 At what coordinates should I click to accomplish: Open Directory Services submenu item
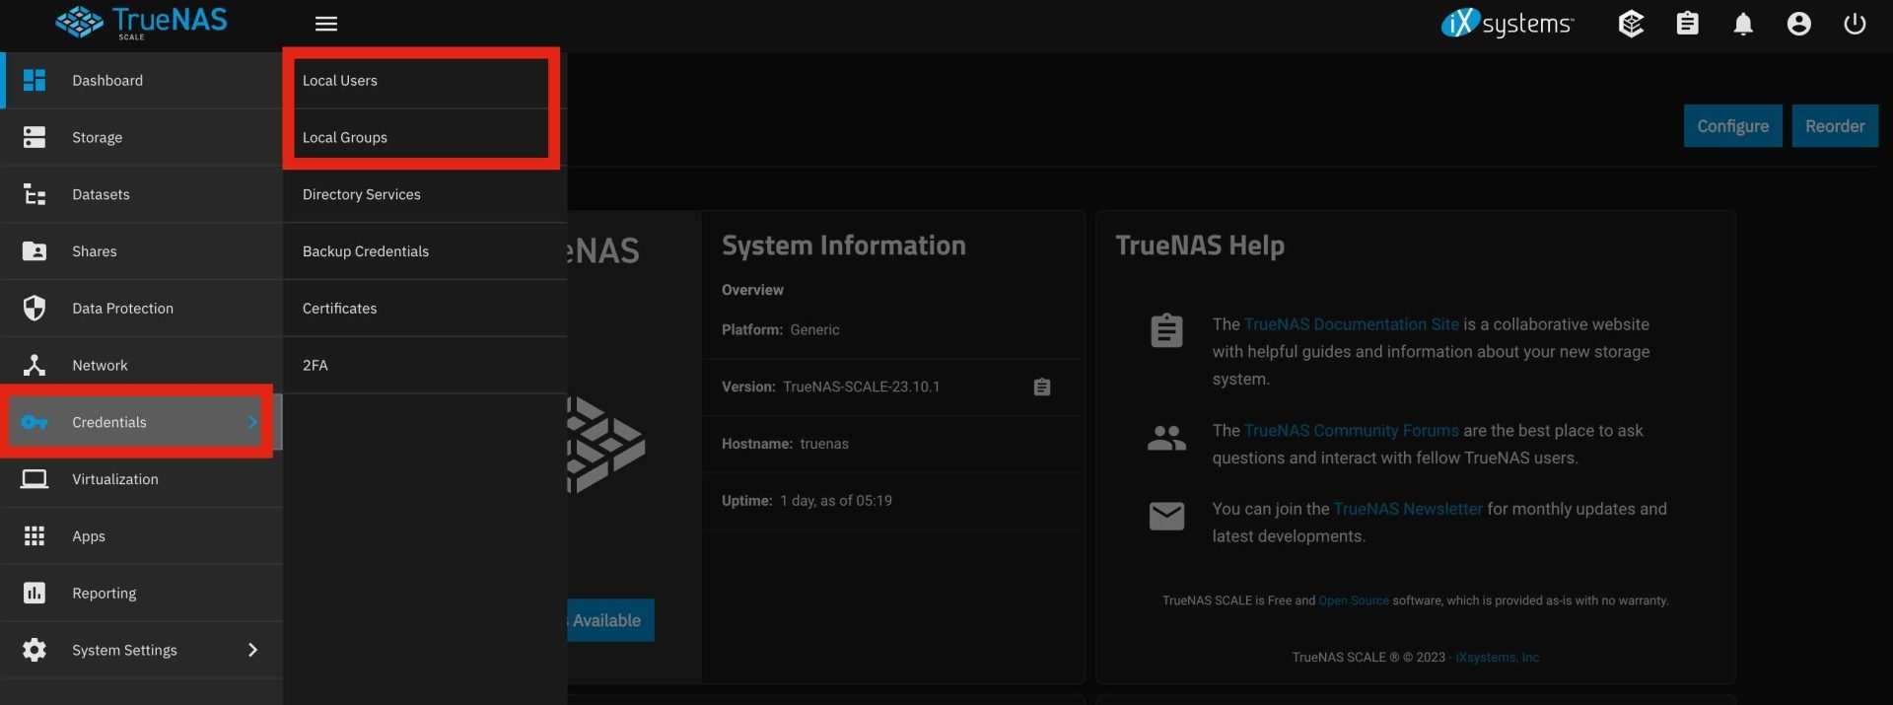425,194
